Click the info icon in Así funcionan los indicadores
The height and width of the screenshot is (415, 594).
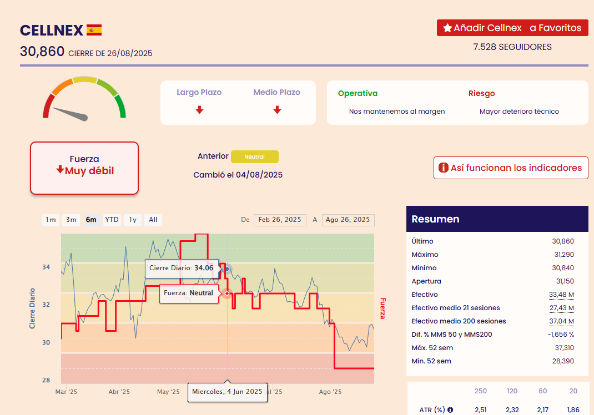pos(443,168)
